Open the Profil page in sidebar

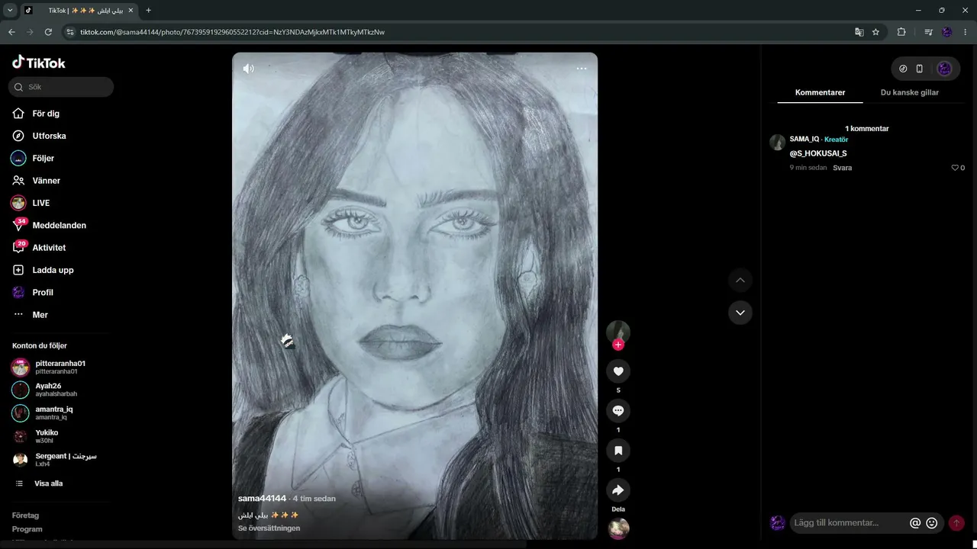pyautogui.click(x=43, y=292)
